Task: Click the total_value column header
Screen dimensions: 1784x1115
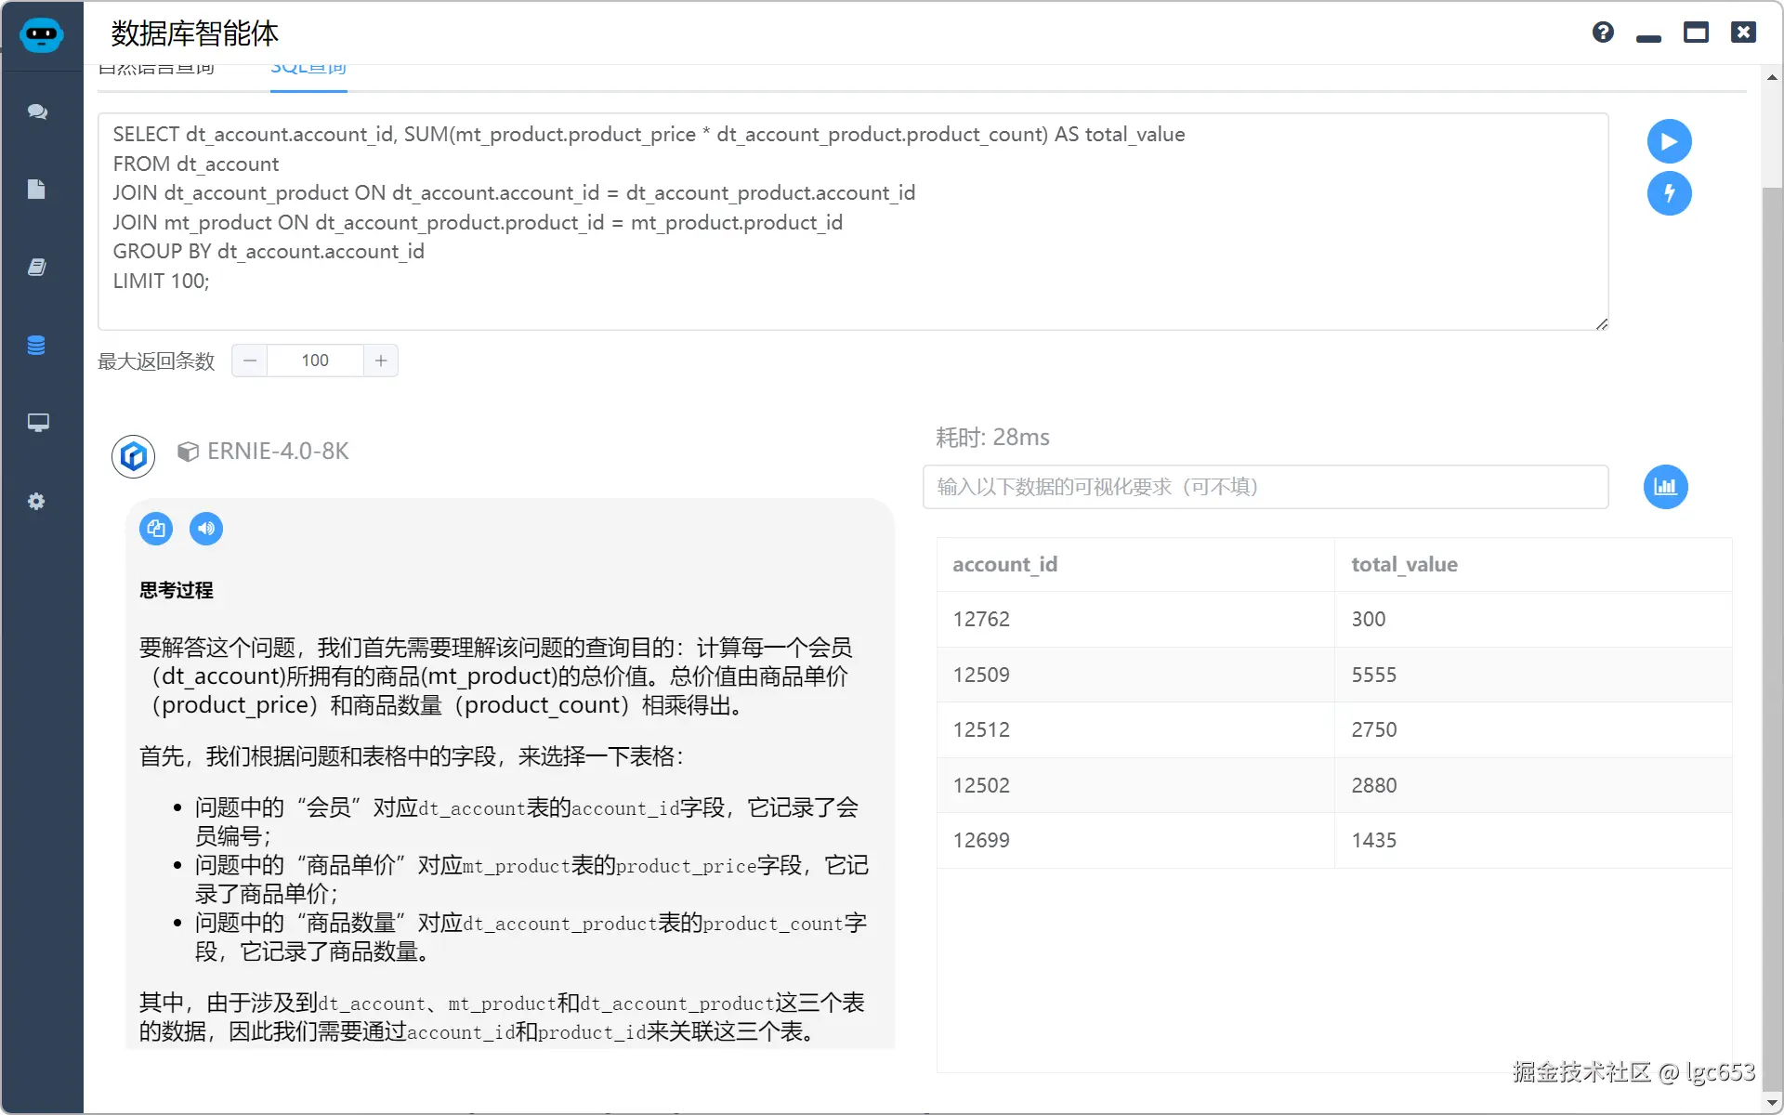Action: click(x=1404, y=564)
